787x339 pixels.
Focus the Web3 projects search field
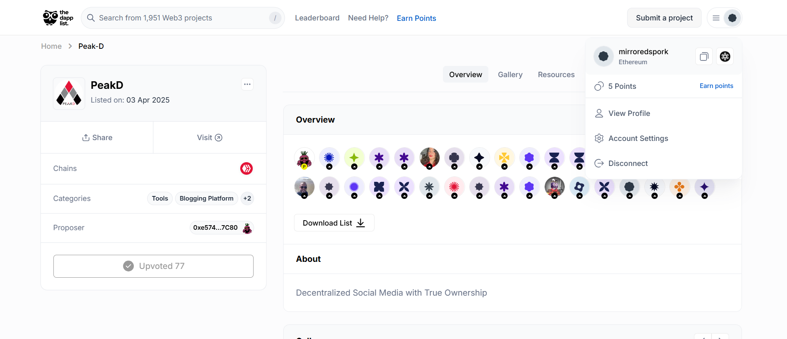click(183, 18)
